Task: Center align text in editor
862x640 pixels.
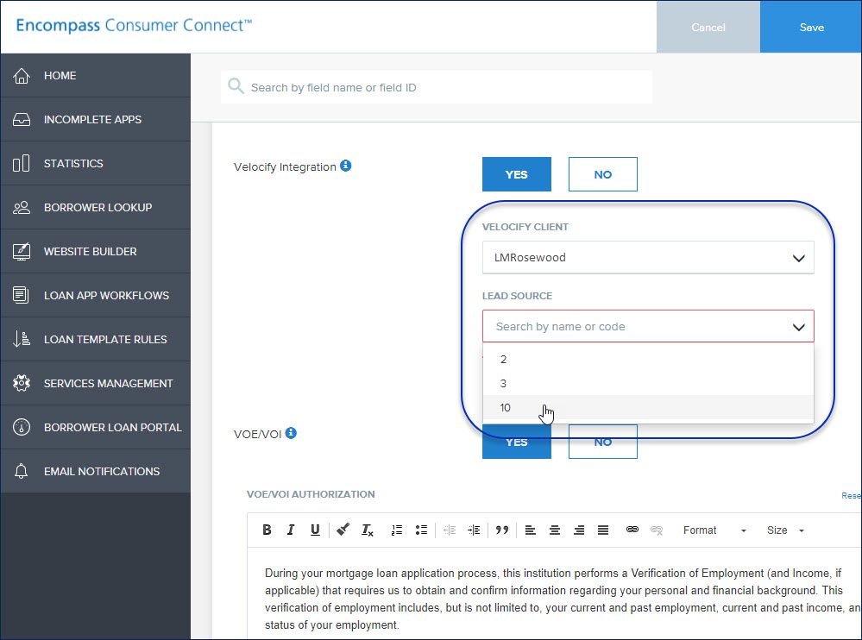Action: (x=554, y=530)
